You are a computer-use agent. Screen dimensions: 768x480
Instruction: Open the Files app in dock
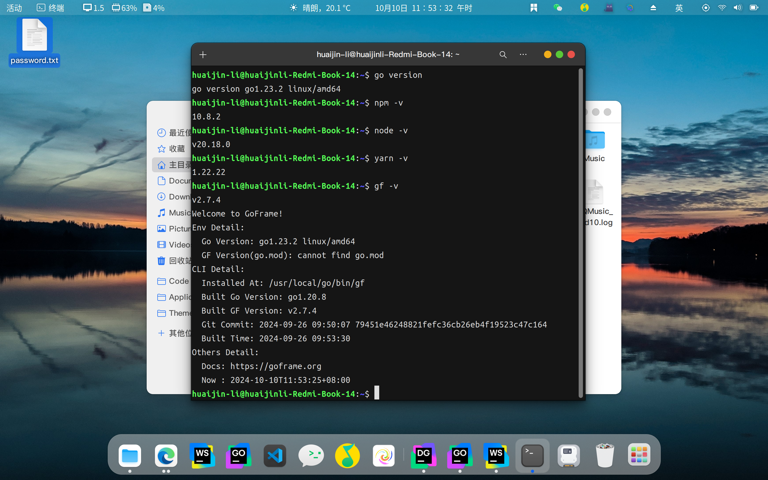130,456
